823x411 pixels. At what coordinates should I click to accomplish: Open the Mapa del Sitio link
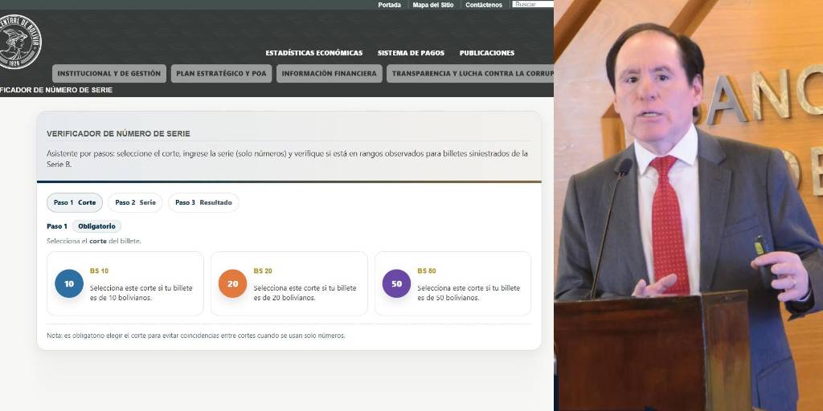pyautogui.click(x=433, y=5)
